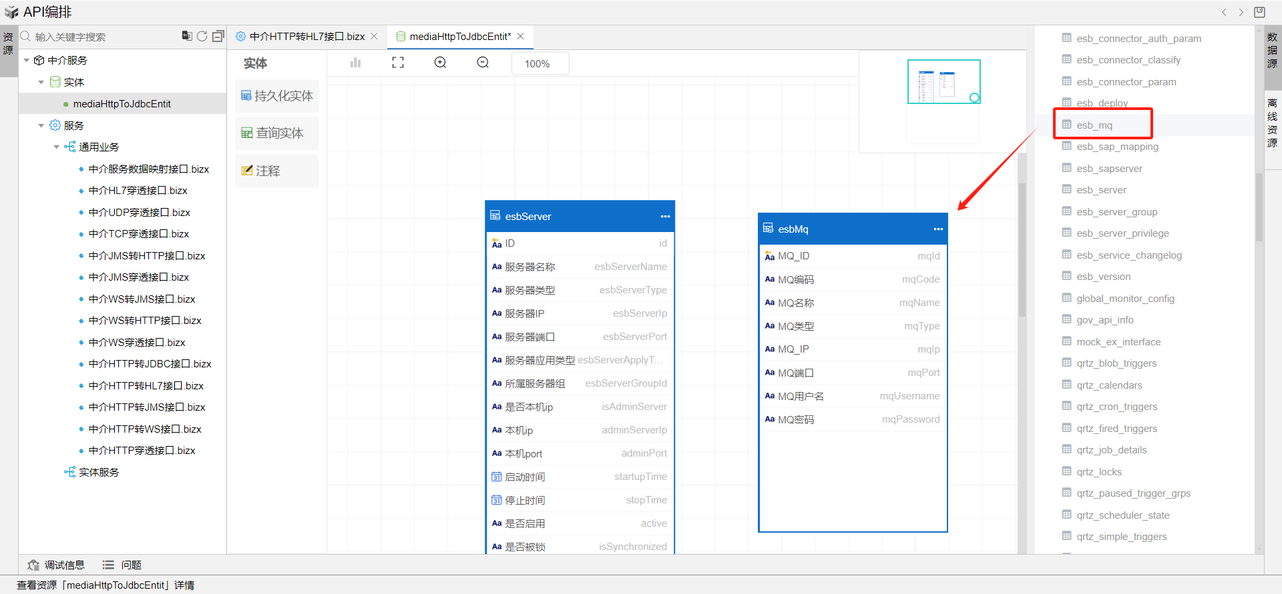
Task: Click the bar chart icon in canvas toolbar
Action: (x=355, y=63)
